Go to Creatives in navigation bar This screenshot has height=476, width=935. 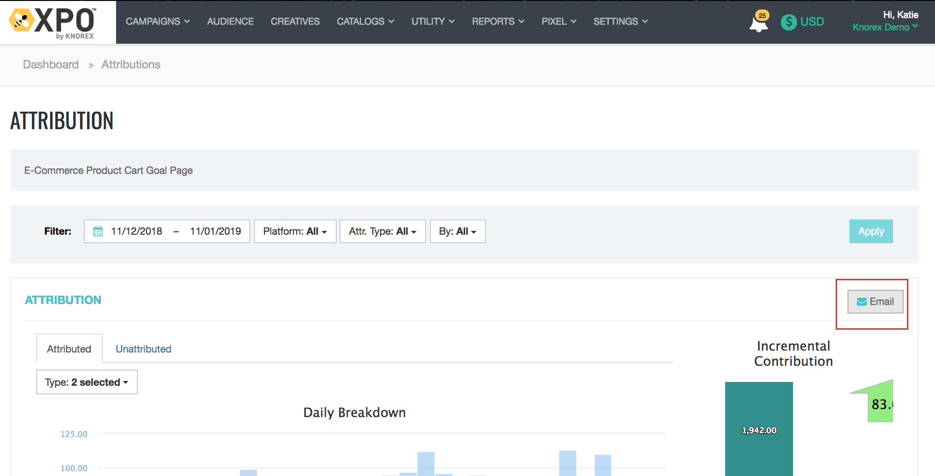[x=295, y=21]
